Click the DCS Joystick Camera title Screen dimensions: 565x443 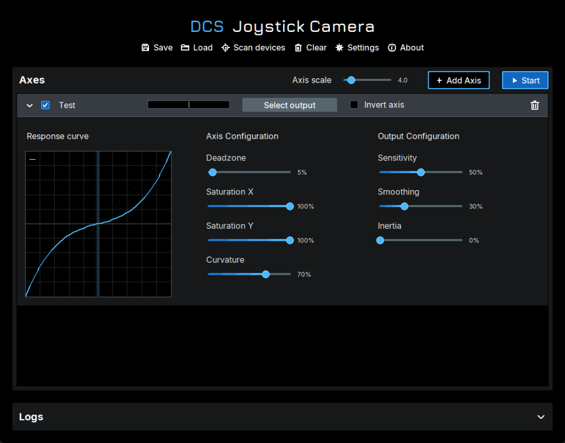pyautogui.click(x=282, y=26)
